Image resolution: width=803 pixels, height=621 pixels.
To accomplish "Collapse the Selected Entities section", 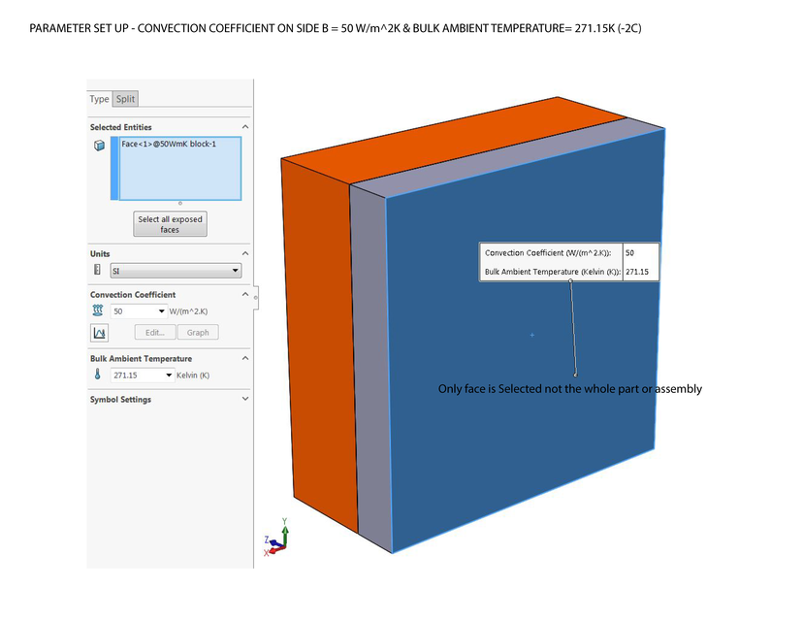I will (x=244, y=126).
